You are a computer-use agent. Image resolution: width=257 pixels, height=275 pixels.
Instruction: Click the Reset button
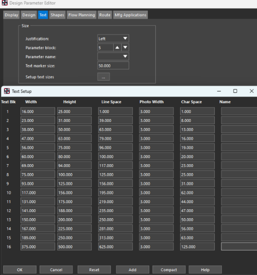tap(94, 270)
